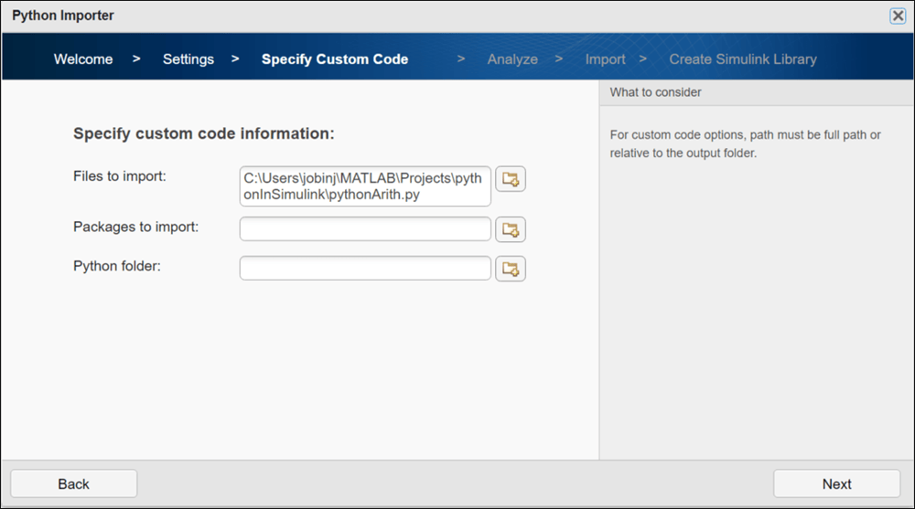
Task: Select the Specify Custom Code step
Action: 335,58
